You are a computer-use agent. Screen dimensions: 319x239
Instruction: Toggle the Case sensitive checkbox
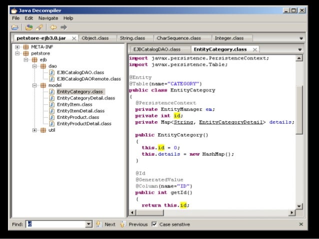coord(154,224)
